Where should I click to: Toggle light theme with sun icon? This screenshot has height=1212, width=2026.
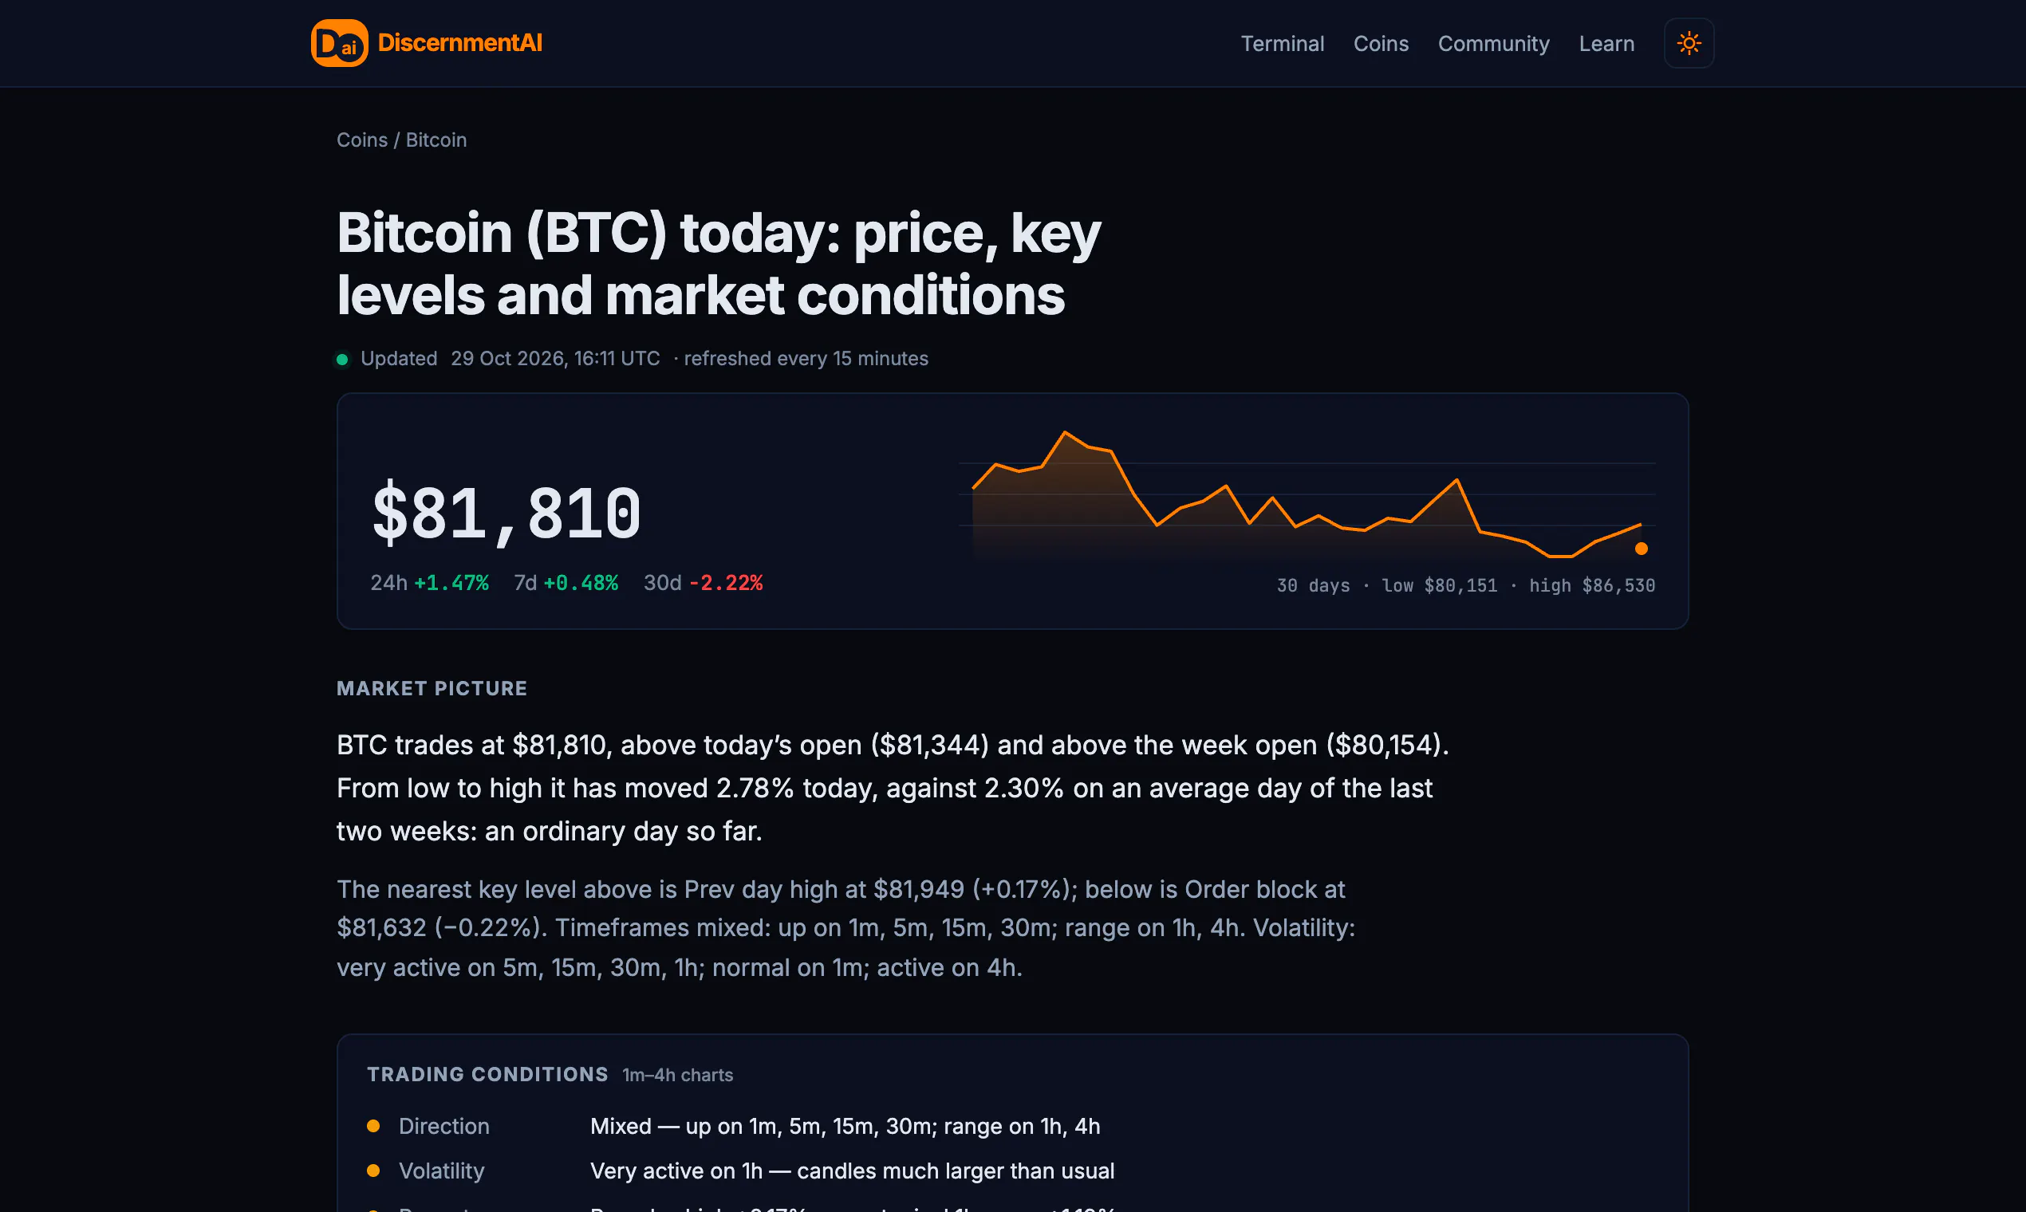click(x=1689, y=43)
